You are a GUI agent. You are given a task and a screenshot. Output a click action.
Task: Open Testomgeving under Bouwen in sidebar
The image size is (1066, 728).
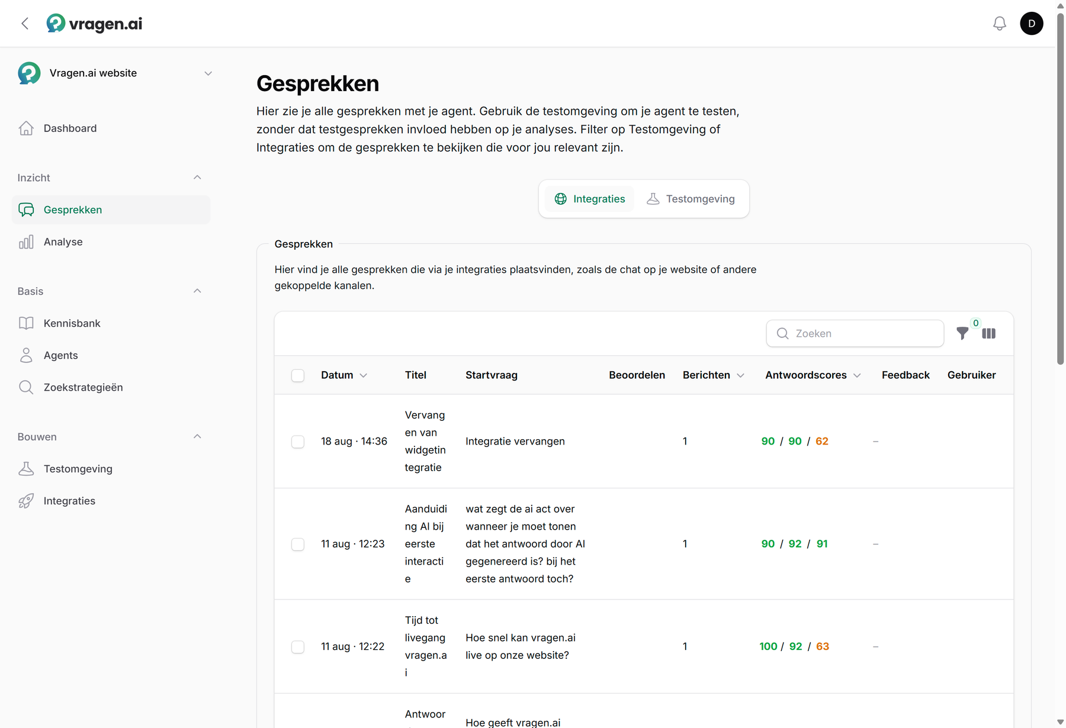[111, 469]
